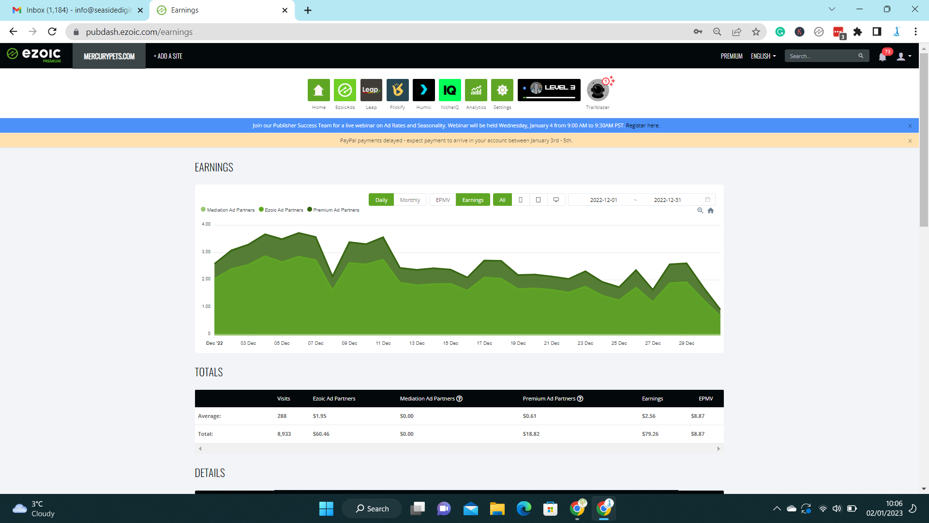929x523 pixels.
Task: Toggle Ezoic Ad Partners legend series
Action: (x=281, y=210)
